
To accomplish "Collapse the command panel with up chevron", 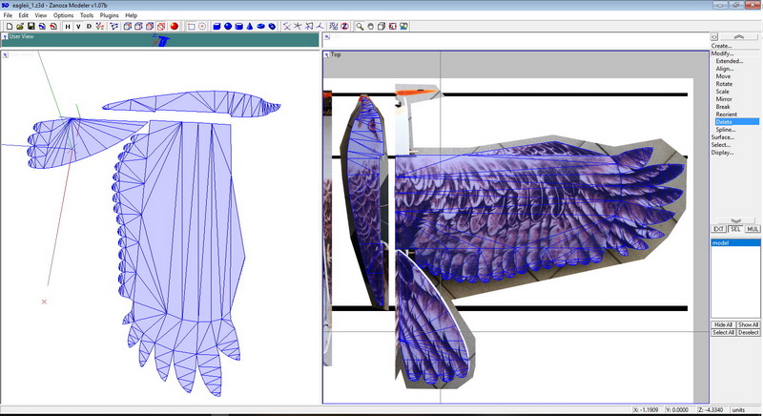I will 736,196.
